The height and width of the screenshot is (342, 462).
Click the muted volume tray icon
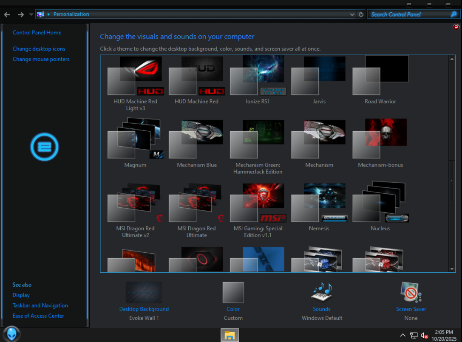[424, 335]
